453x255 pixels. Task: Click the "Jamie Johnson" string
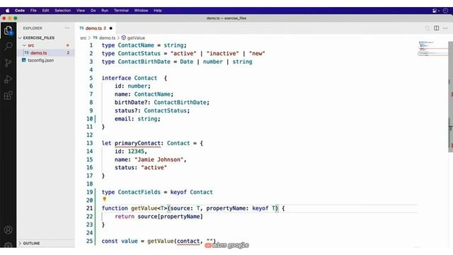click(x=159, y=159)
